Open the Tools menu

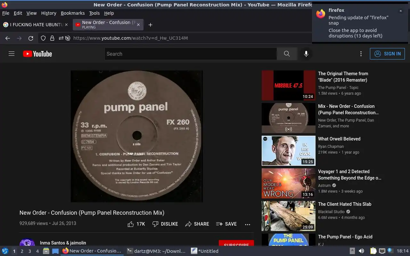(94, 13)
